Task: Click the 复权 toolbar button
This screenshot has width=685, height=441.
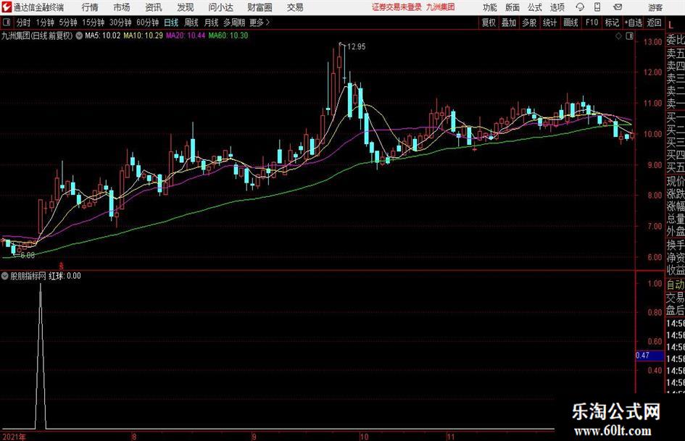Action: coord(489,22)
